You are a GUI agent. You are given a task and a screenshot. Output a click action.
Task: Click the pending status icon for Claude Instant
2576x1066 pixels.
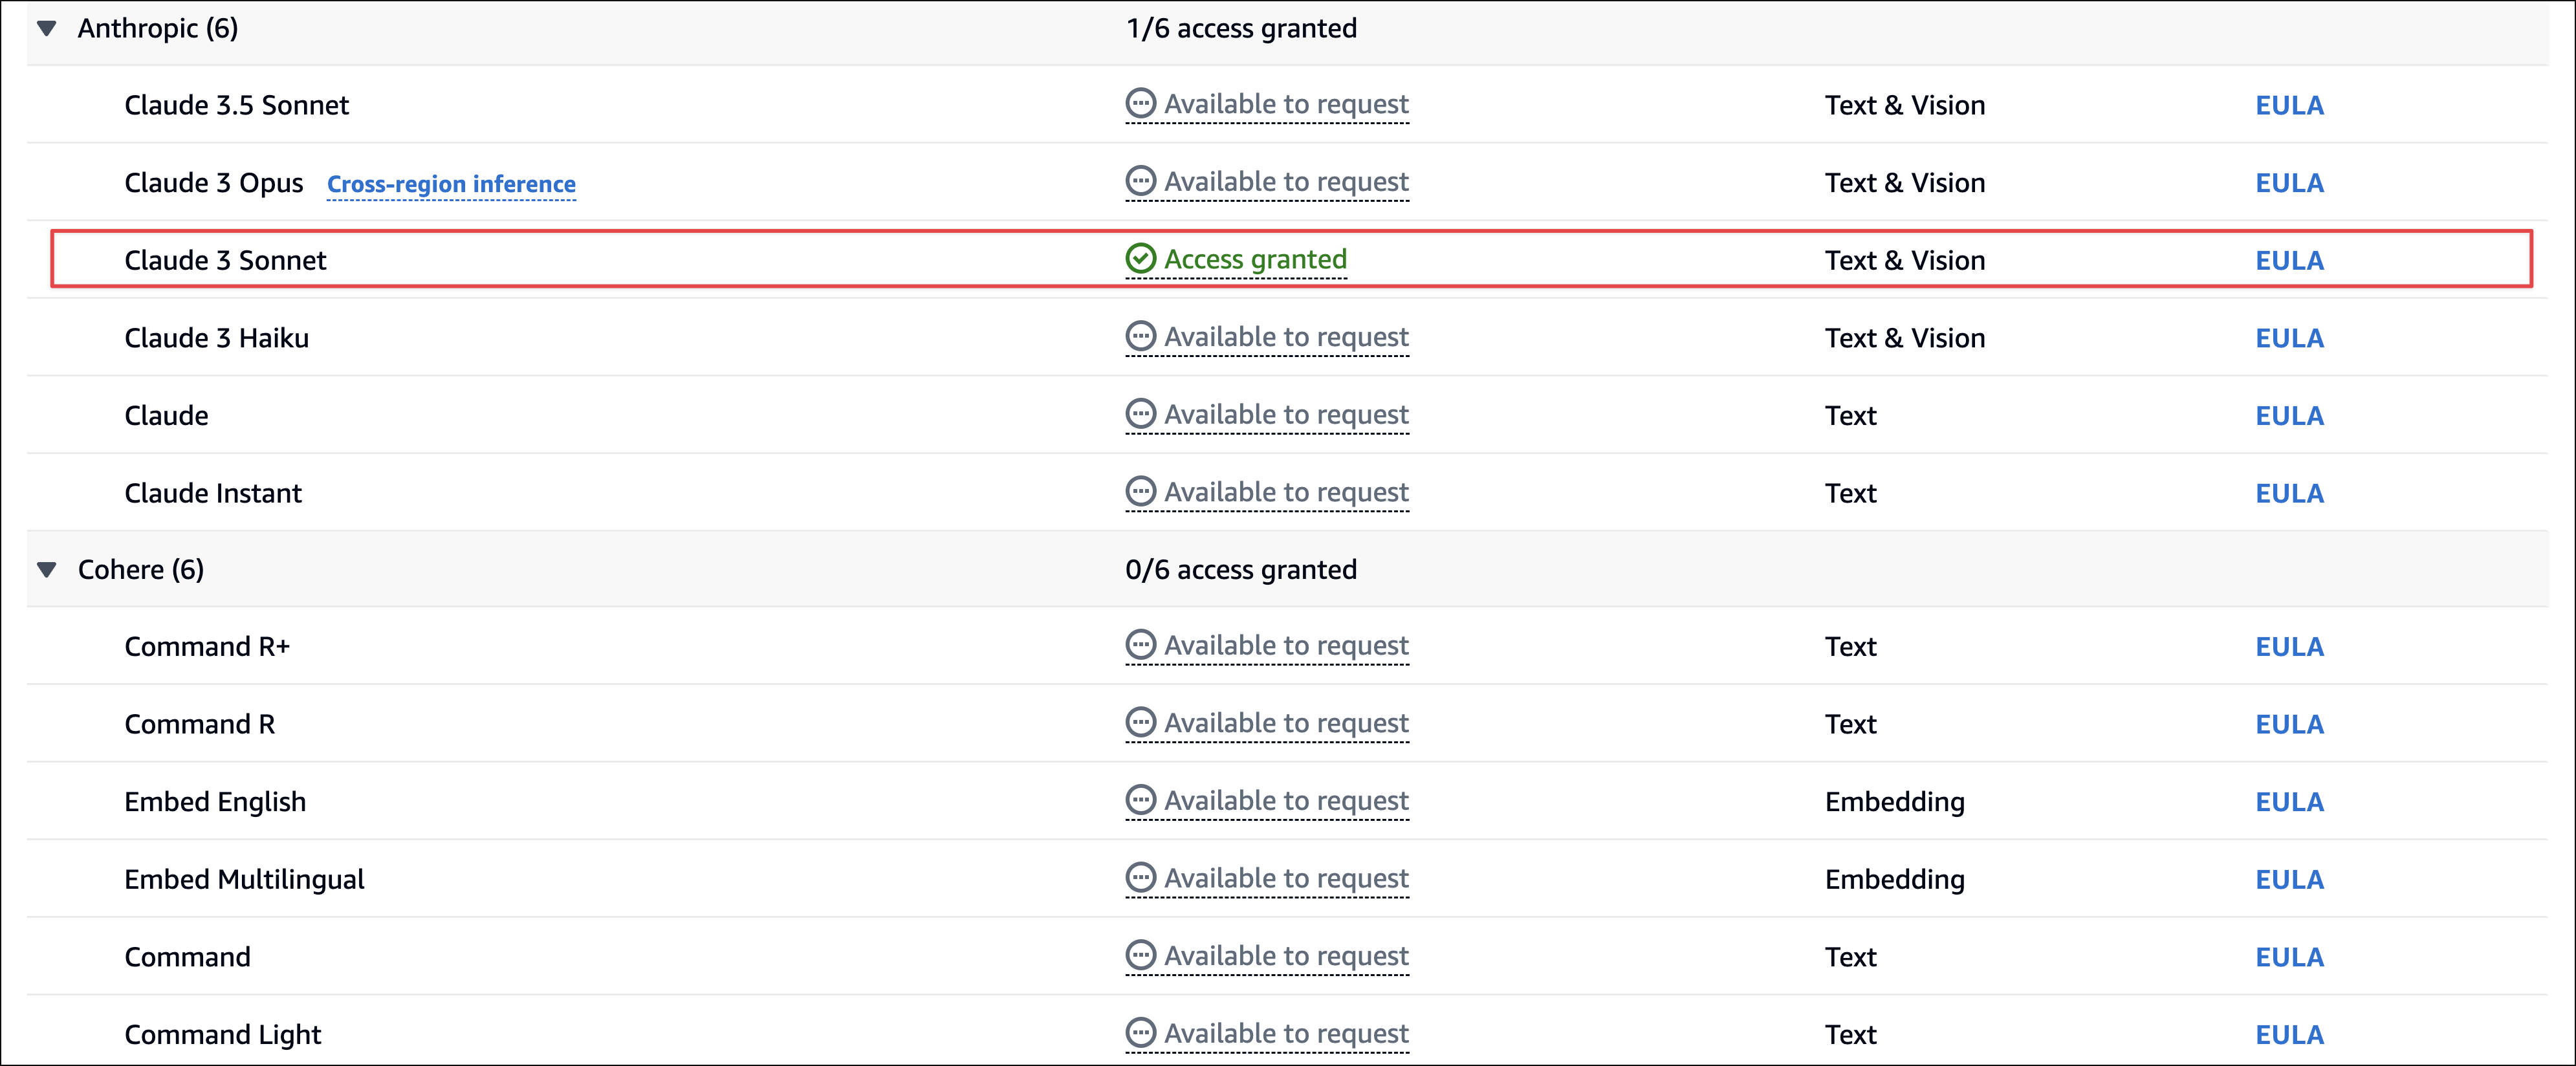pyautogui.click(x=1140, y=491)
